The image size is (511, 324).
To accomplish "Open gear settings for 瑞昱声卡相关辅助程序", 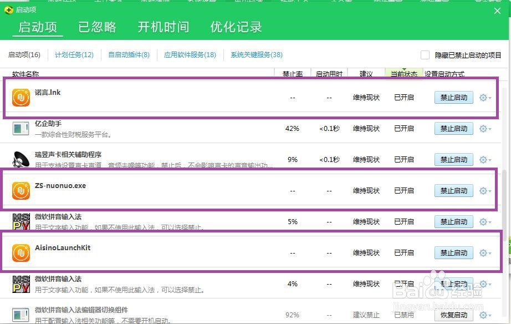I will point(485,160).
